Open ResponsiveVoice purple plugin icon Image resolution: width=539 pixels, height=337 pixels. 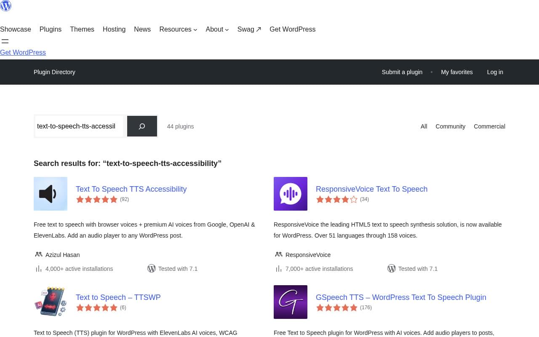pyautogui.click(x=291, y=194)
